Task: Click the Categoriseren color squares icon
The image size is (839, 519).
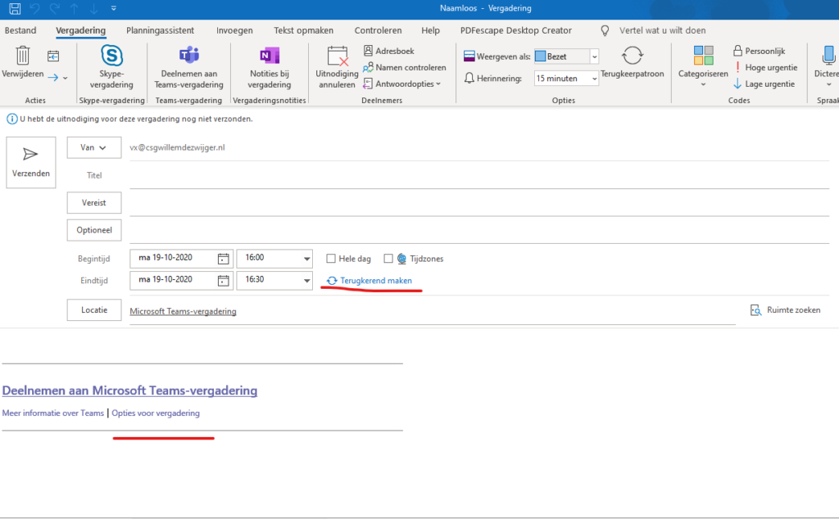Action: 703,56
